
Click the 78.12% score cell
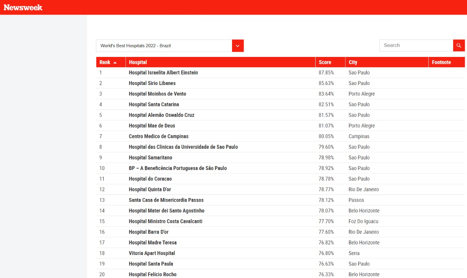(326, 200)
